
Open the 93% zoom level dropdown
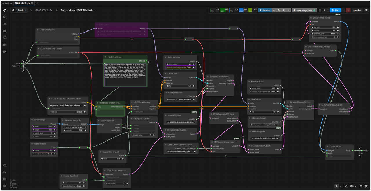[x=353, y=186]
